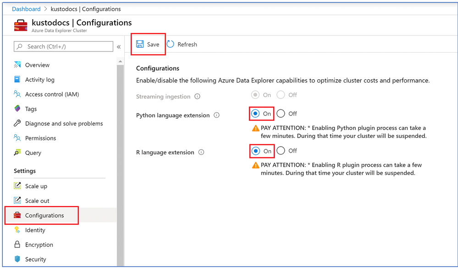Viewport: 458px width, 268px height.
Task: Open the Configurations menu item
Action: 44,215
